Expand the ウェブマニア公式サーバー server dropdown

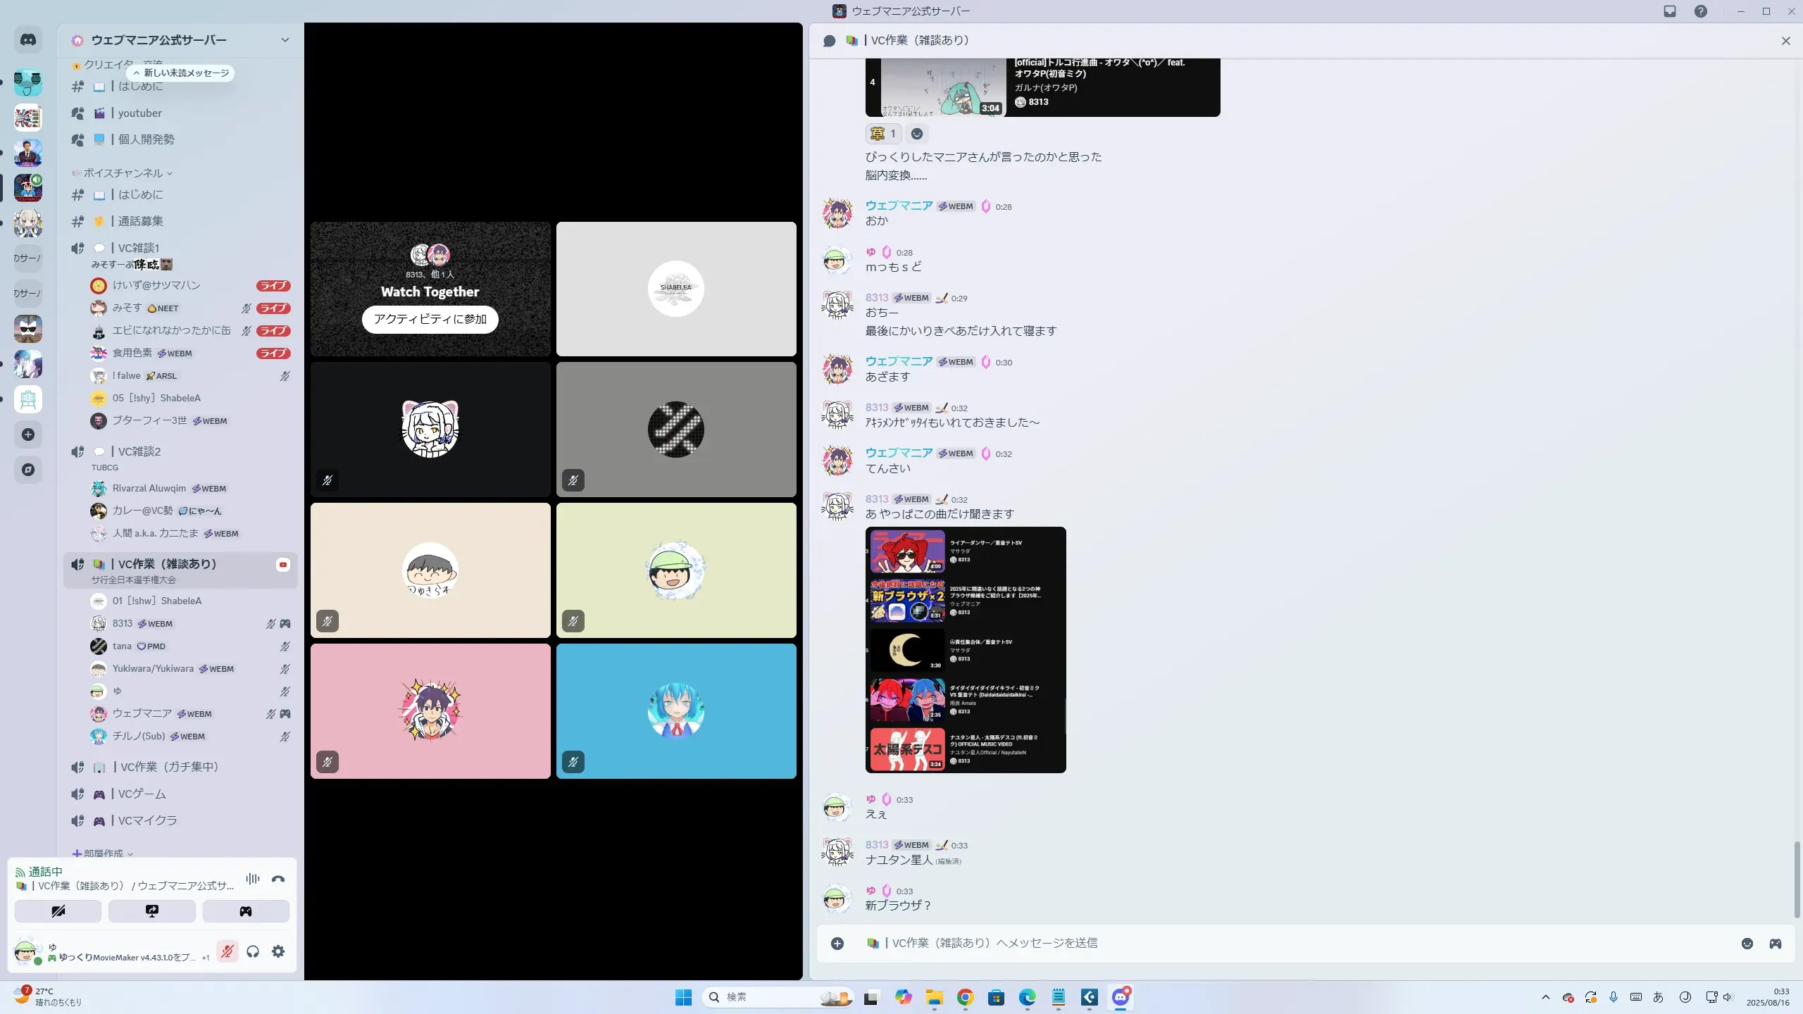point(285,40)
